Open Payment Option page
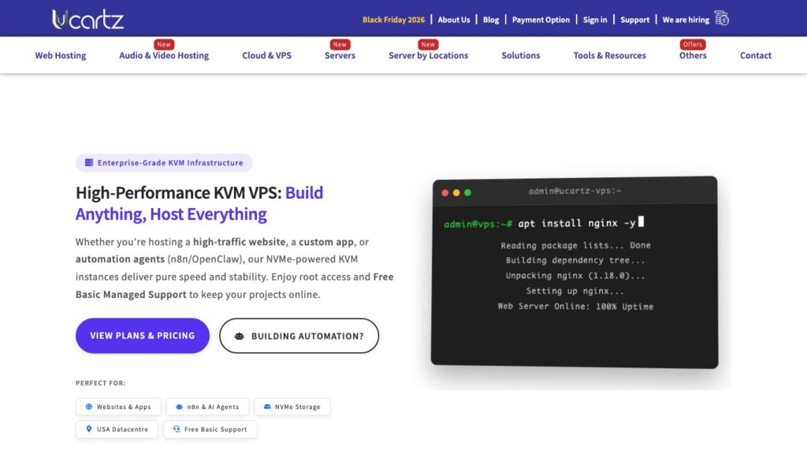 coord(541,20)
